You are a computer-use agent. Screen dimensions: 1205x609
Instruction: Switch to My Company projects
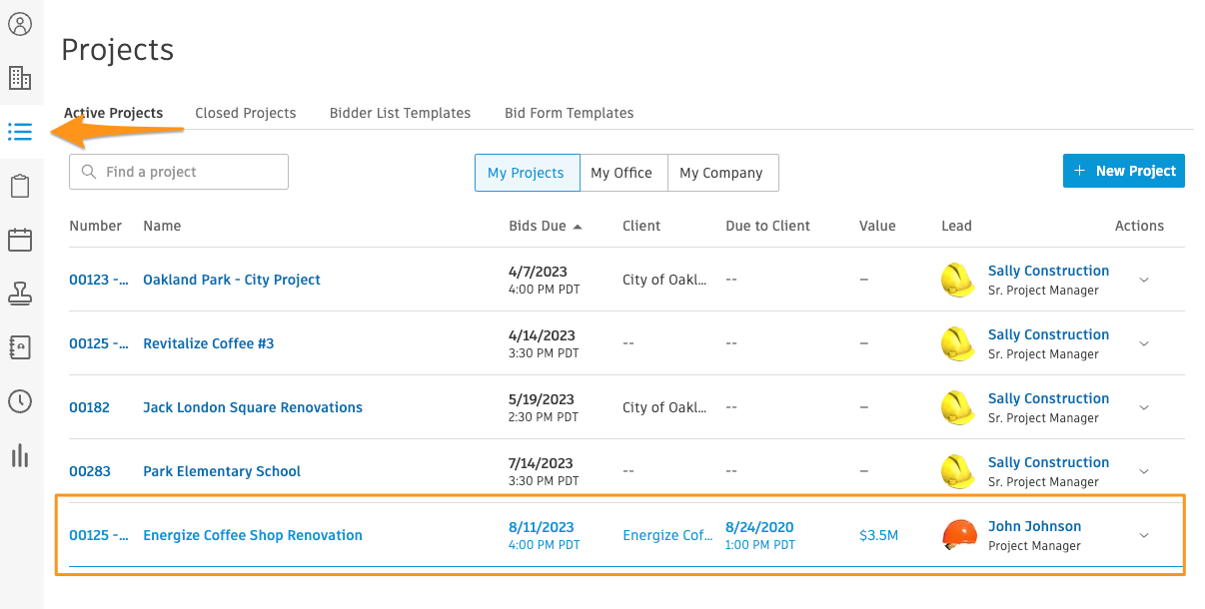[x=722, y=172]
